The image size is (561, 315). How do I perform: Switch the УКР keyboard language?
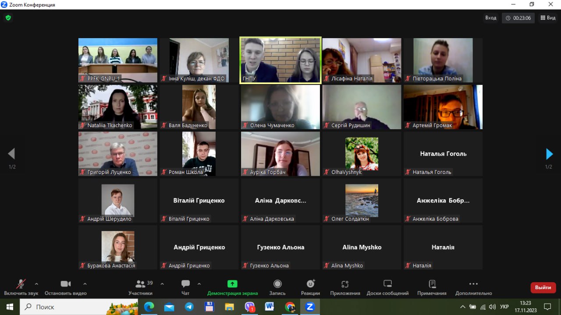pos(504,307)
